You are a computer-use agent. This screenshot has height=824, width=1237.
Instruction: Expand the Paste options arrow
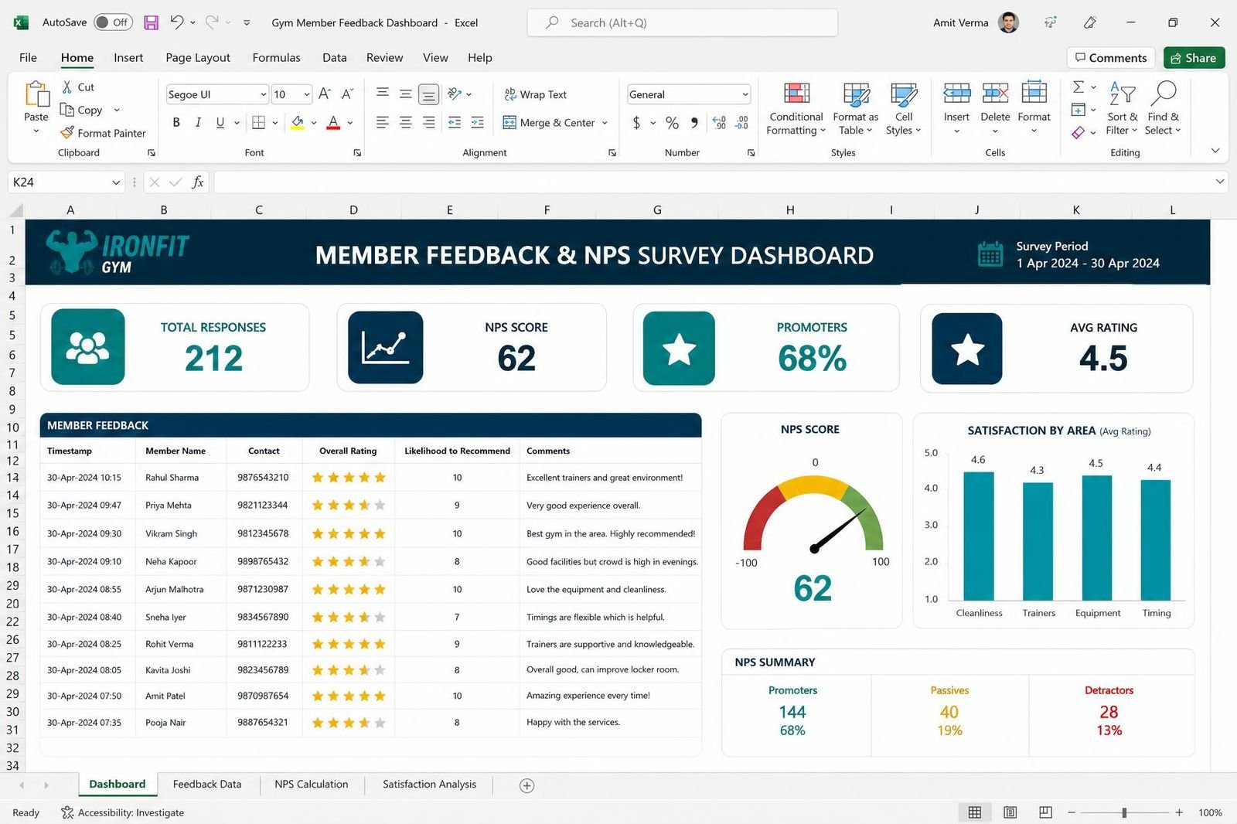(36, 131)
